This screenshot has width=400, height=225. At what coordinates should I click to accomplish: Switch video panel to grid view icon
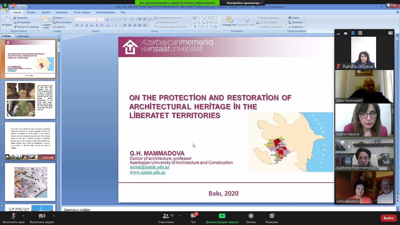coord(360,33)
